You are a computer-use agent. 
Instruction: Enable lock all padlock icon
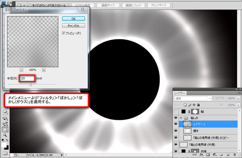click(x=198, y=105)
